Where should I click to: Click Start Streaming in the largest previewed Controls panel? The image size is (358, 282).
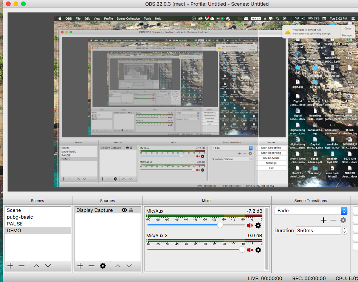(271, 148)
